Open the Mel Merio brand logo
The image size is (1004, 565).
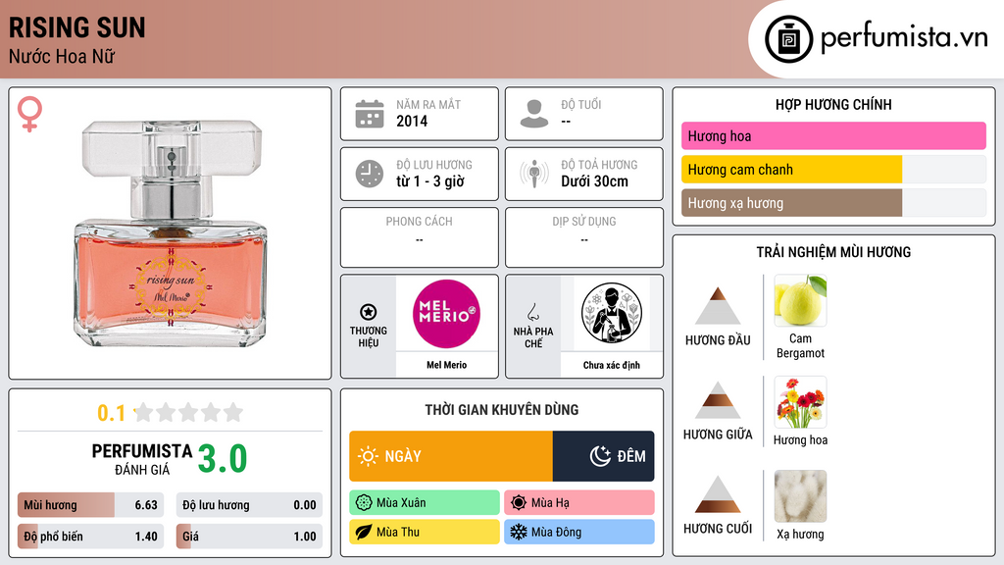446,314
